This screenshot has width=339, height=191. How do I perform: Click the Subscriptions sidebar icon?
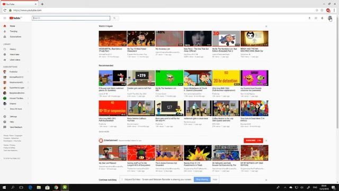coord(5,37)
